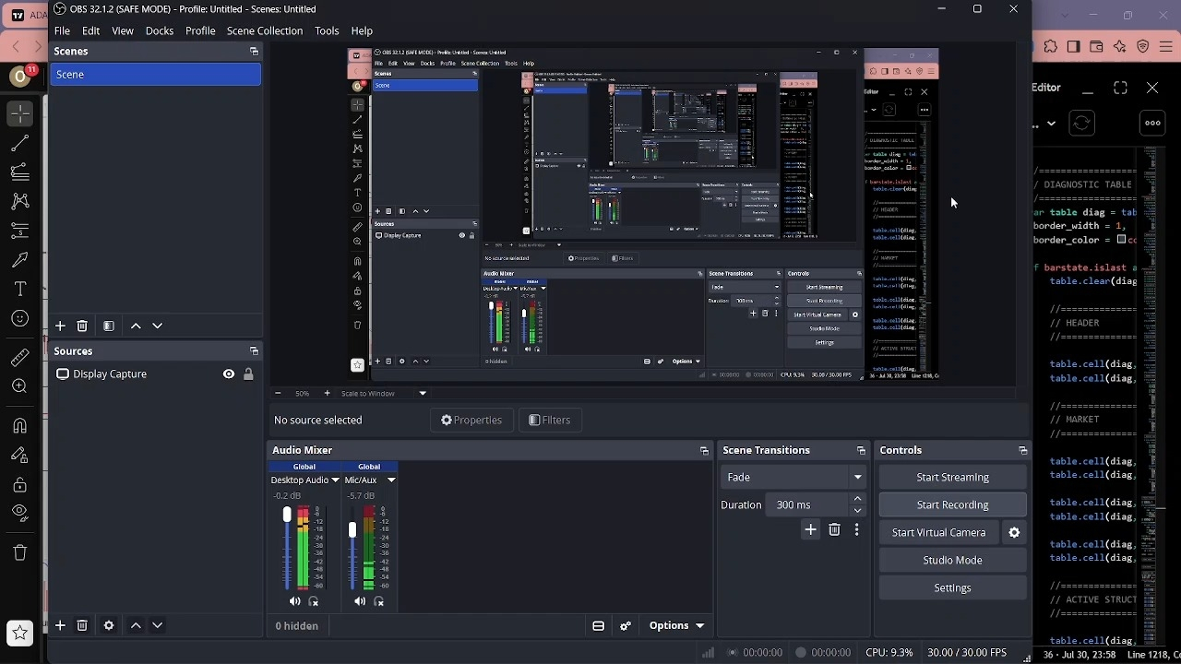Click refresh icon in Pine Editor panel
Image resolution: width=1181 pixels, height=664 pixels.
[x=1081, y=123]
